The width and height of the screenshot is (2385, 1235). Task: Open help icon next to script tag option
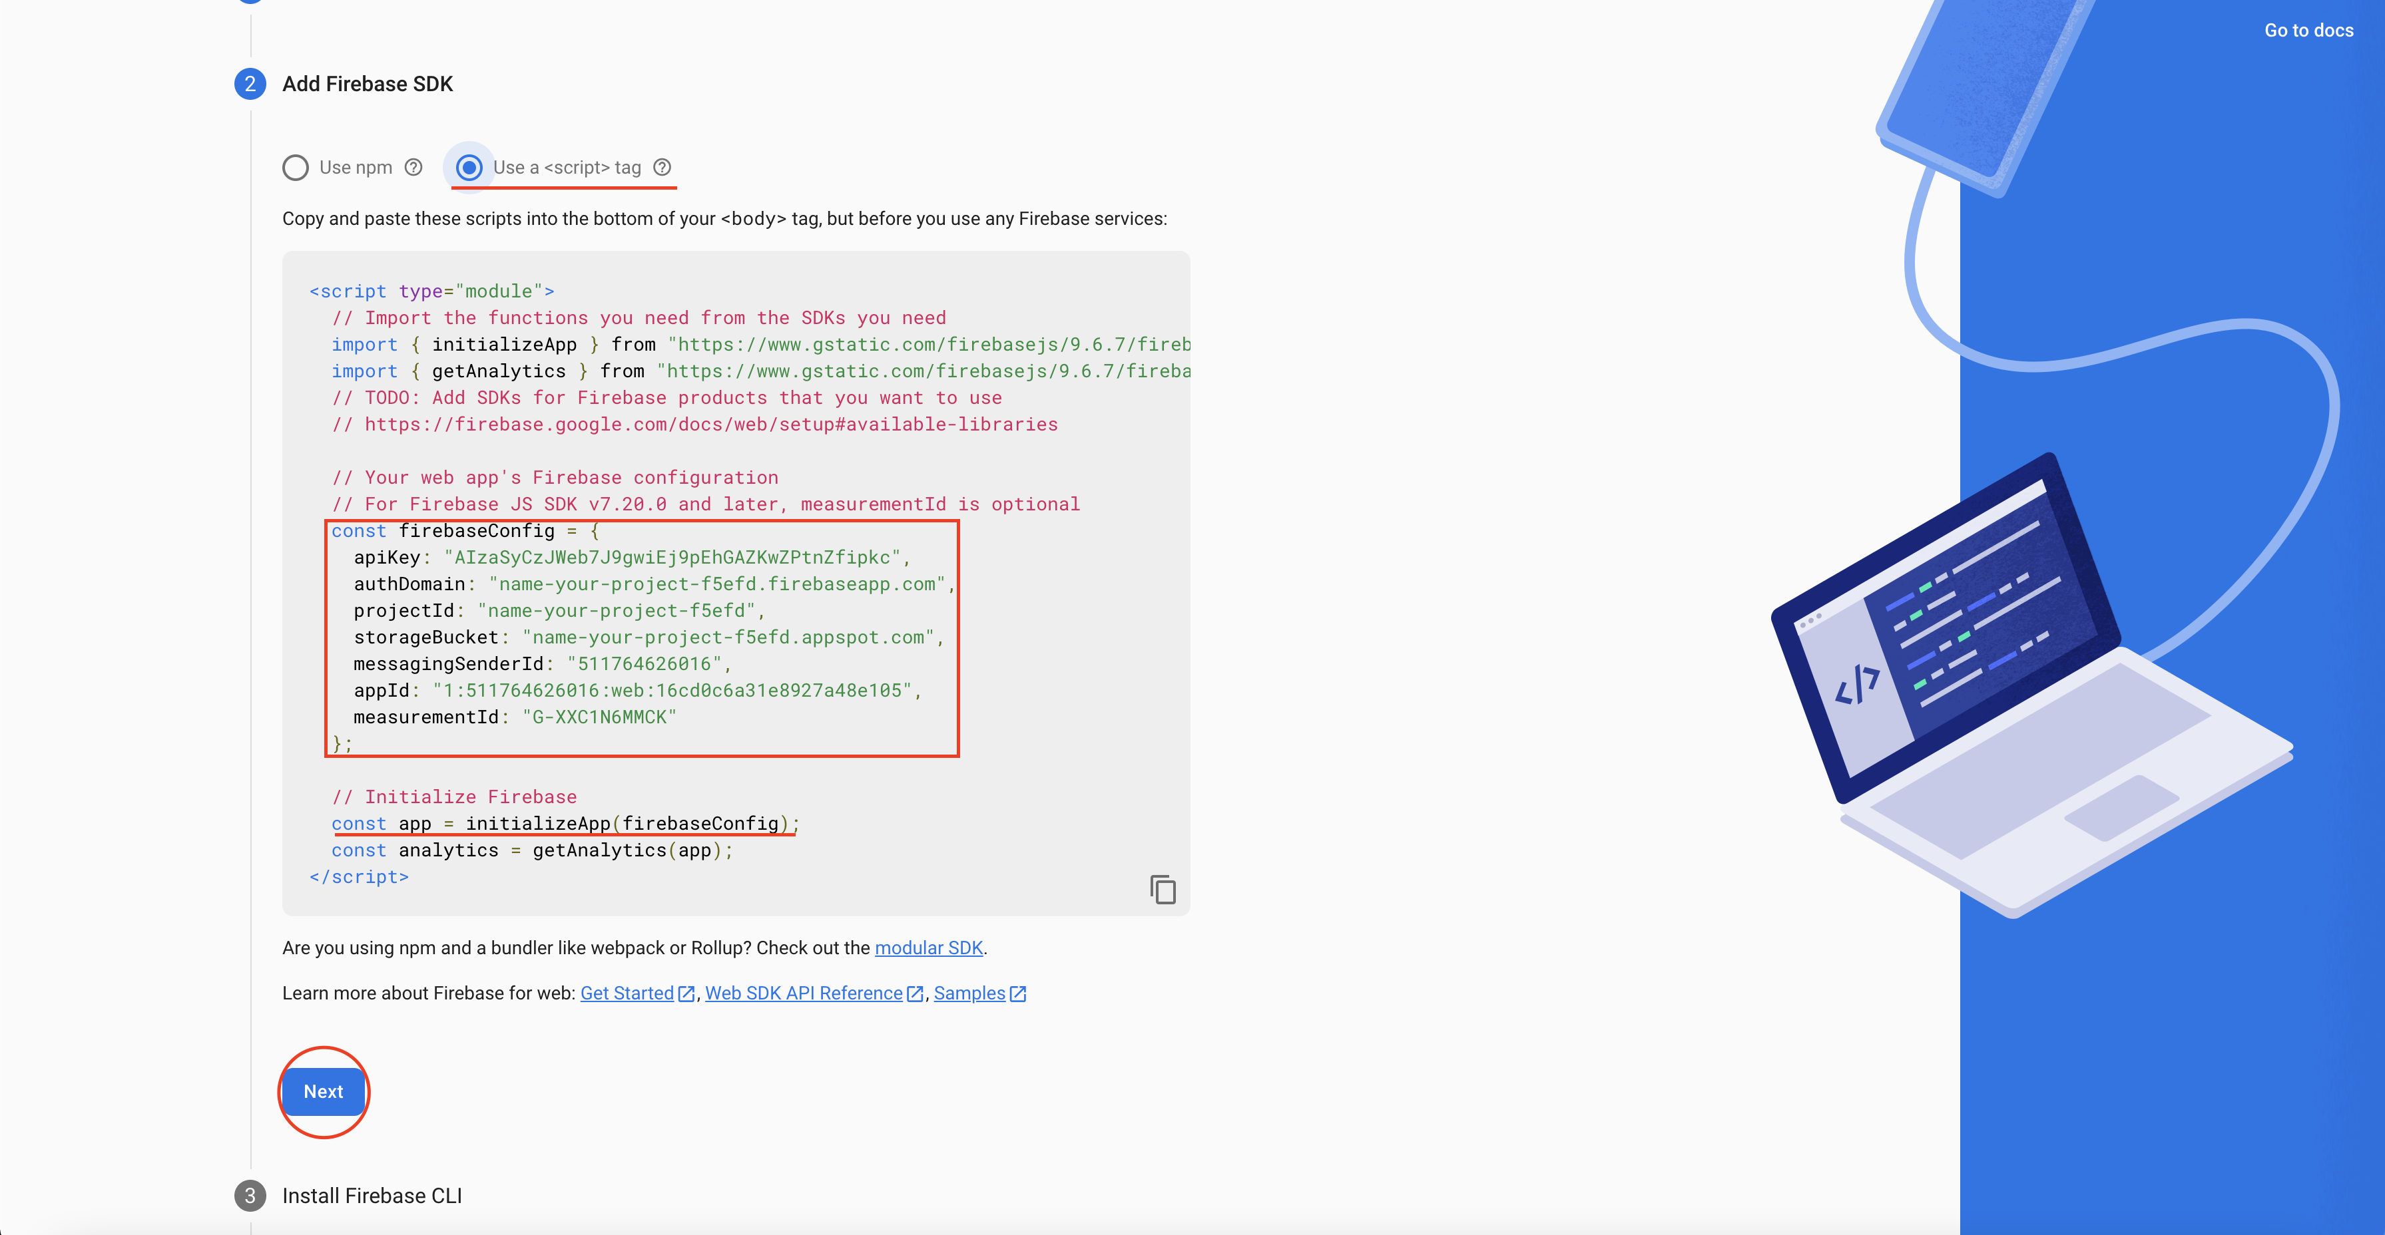tap(662, 168)
